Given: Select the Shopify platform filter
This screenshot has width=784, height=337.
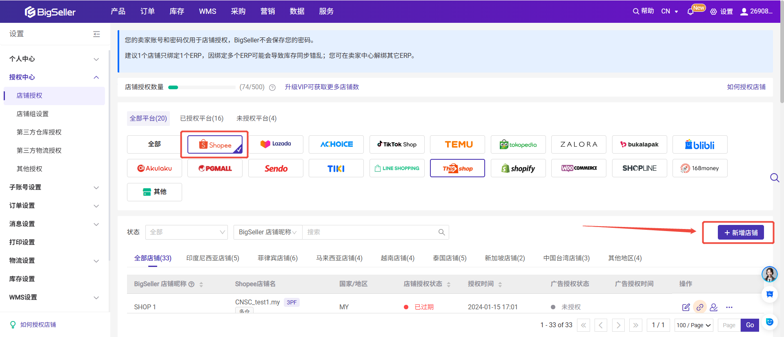Looking at the screenshot, I should pos(518,168).
